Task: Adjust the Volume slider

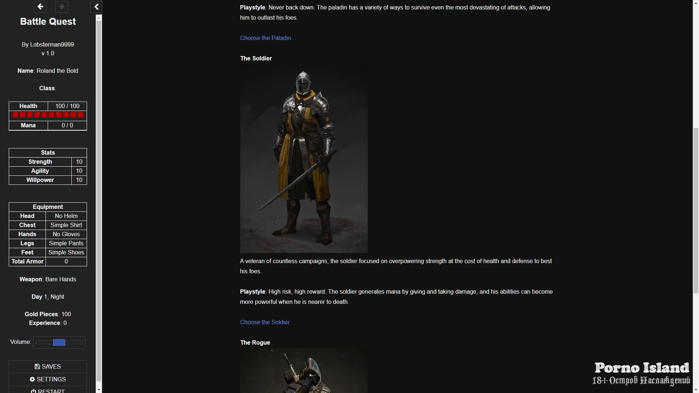Action: [59, 342]
